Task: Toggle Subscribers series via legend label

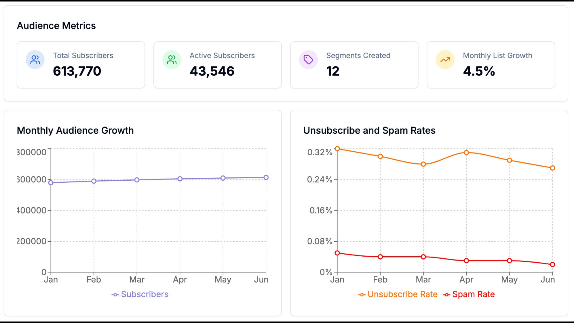Action: tap(144, 294)
